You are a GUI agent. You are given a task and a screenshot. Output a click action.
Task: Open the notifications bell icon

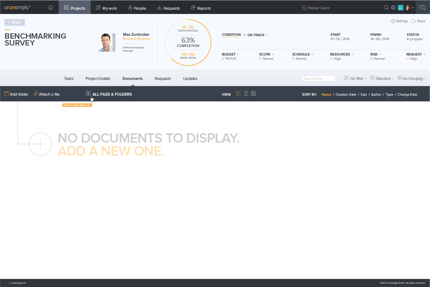[400, 8]
